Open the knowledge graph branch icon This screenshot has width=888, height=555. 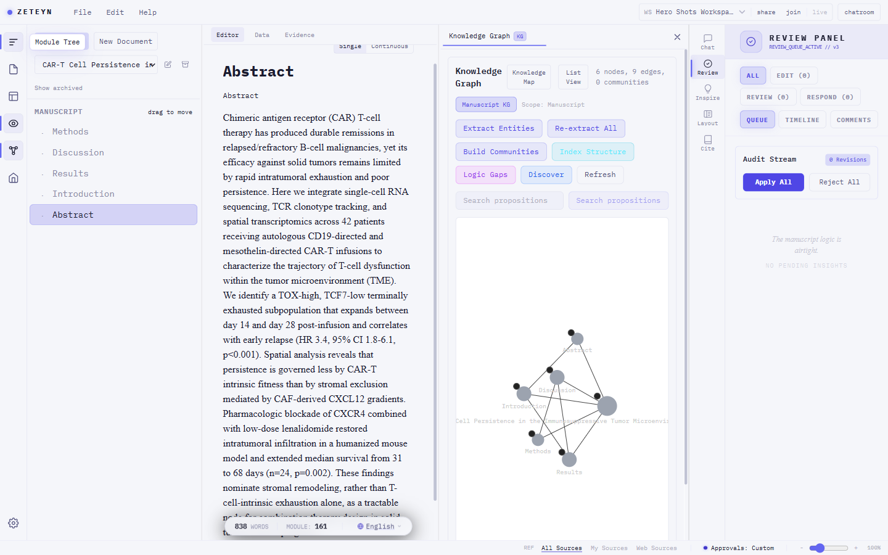13,150
